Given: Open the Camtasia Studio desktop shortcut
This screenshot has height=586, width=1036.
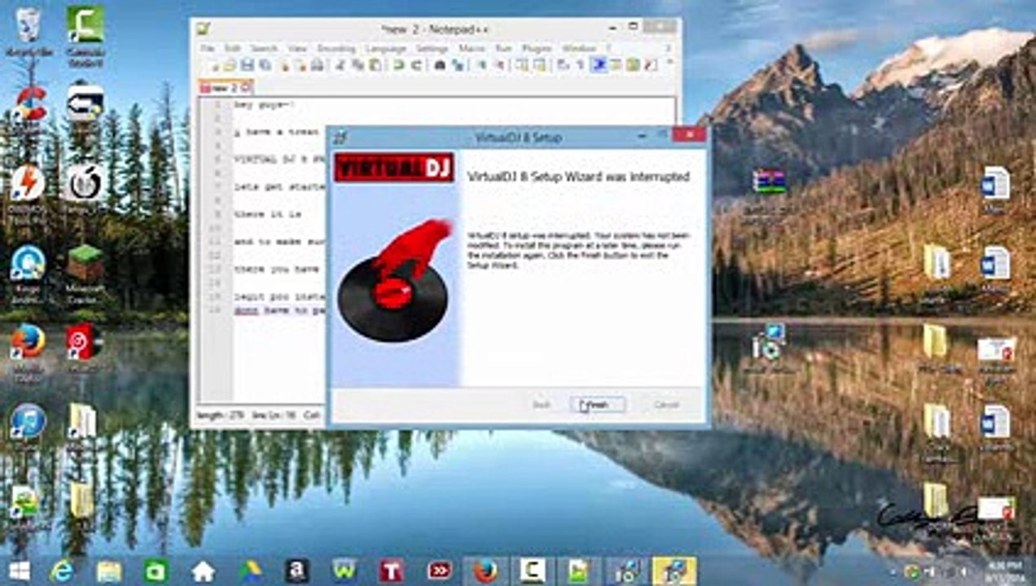Looking at the screenshot, I should (x=86, y=37).
